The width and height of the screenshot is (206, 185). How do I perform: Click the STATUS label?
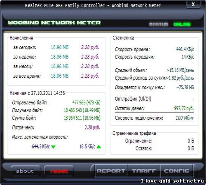[x=159, y=24]
